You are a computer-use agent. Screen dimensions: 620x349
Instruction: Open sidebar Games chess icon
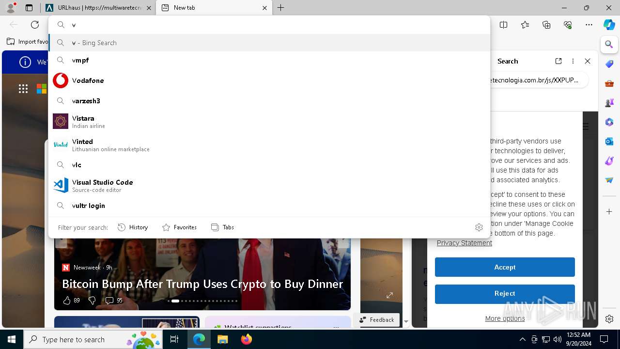click(x=609, y=103)
